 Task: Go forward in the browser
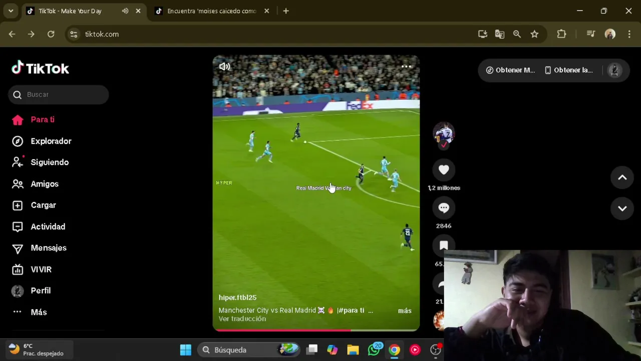(31, 34)
